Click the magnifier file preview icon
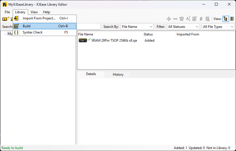 [207, 19]
